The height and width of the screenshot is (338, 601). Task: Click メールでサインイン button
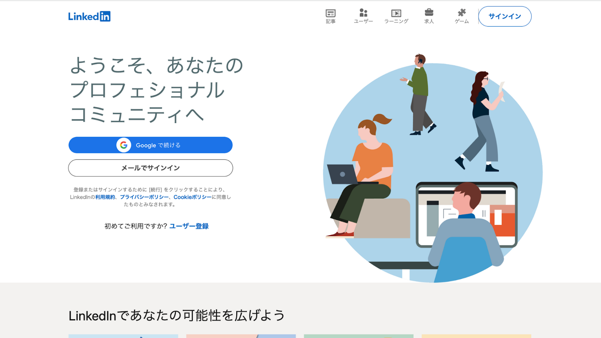[151, 168]
